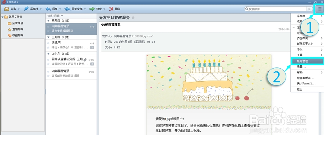Screen dimensions: 325x141
Task: Open the 易迅网 mail dated 4-4
Action: 71,45
